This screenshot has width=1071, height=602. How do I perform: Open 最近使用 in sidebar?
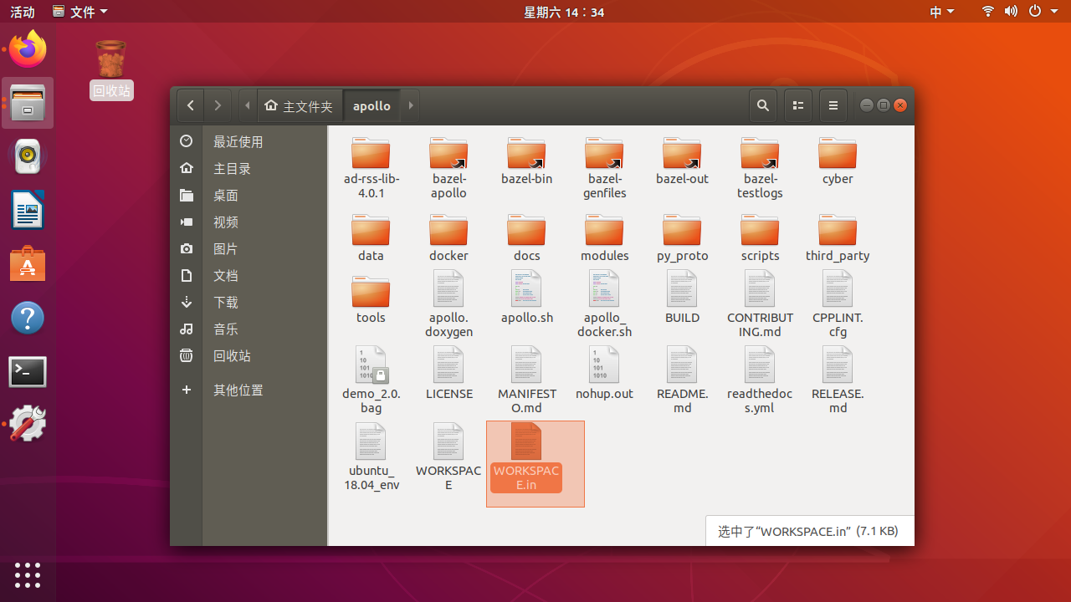pos(249,141)
